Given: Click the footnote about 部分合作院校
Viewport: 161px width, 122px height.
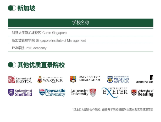Looking at the screenshot, I should coord(113,110).
